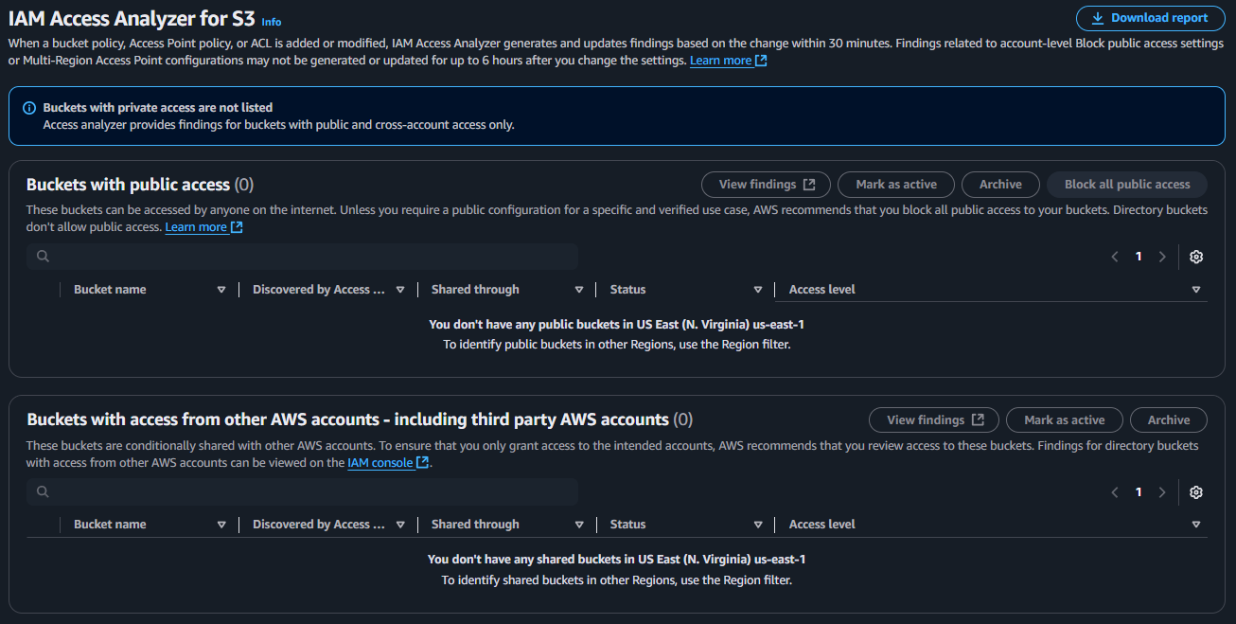1236x624 pixels.
Task: Click Archive in public access section
Action: 1000,185
